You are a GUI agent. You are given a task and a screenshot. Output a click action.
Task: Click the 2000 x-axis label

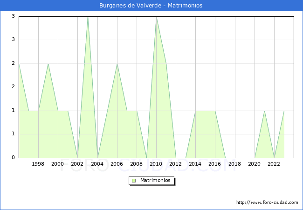point(58,164)
